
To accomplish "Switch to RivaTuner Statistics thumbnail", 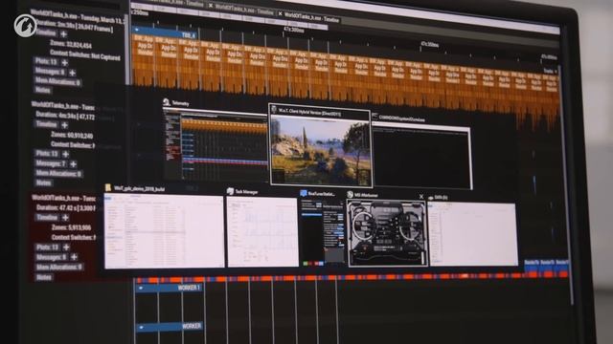I will pyautogui.click(x=323, y=232).
